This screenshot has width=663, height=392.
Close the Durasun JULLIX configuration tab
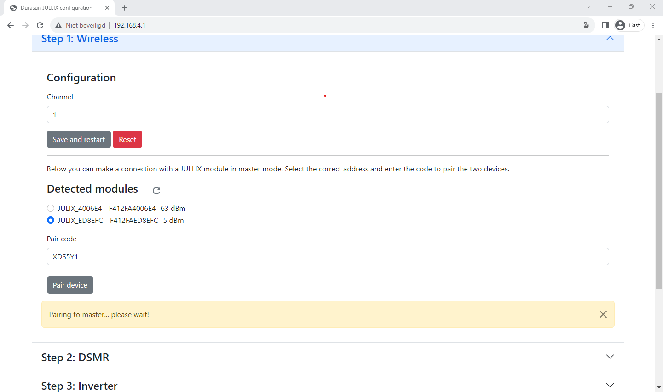(x=107, y=8)
